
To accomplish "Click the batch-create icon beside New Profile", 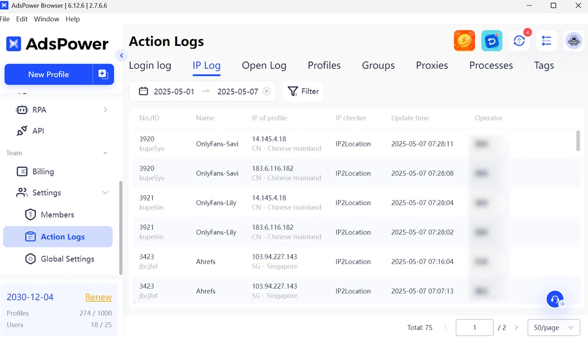I will pos(103,74).
